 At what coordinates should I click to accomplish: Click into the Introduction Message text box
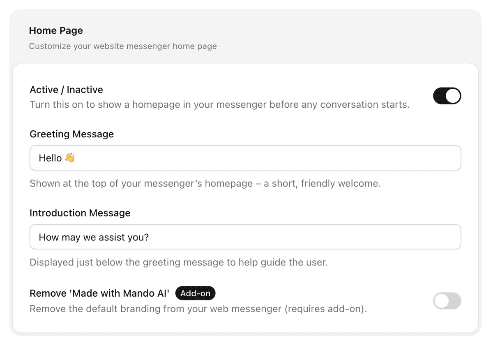tap(245, 237)
